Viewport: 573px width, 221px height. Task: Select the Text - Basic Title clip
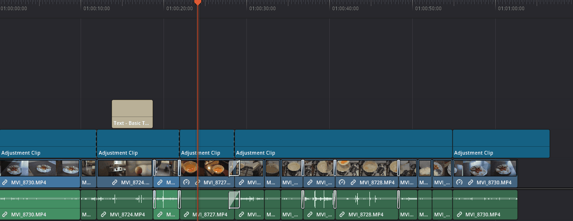tap(132, 114)
